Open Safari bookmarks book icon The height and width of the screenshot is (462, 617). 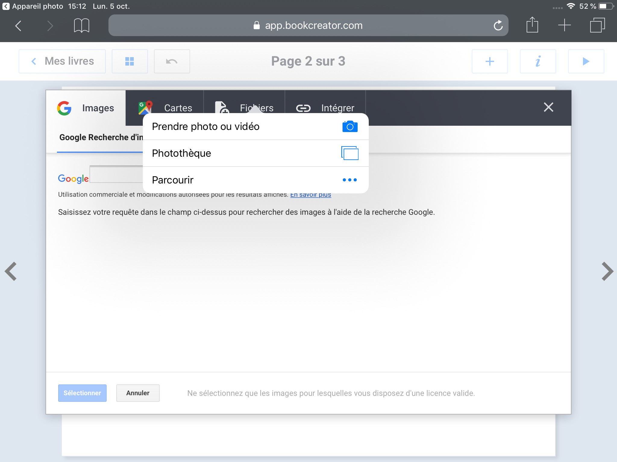pos(81,25)
